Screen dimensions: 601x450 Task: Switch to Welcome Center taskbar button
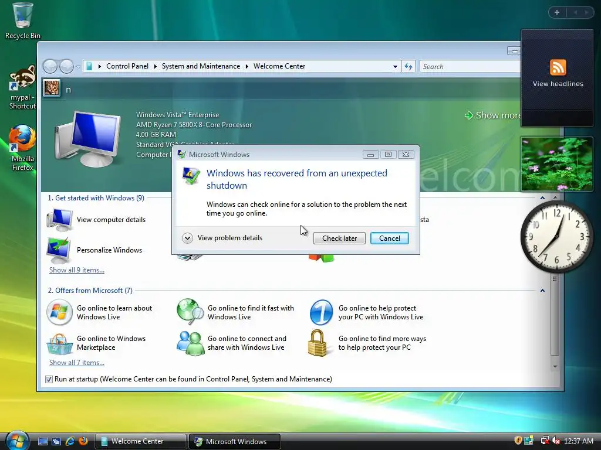point(140,441)
